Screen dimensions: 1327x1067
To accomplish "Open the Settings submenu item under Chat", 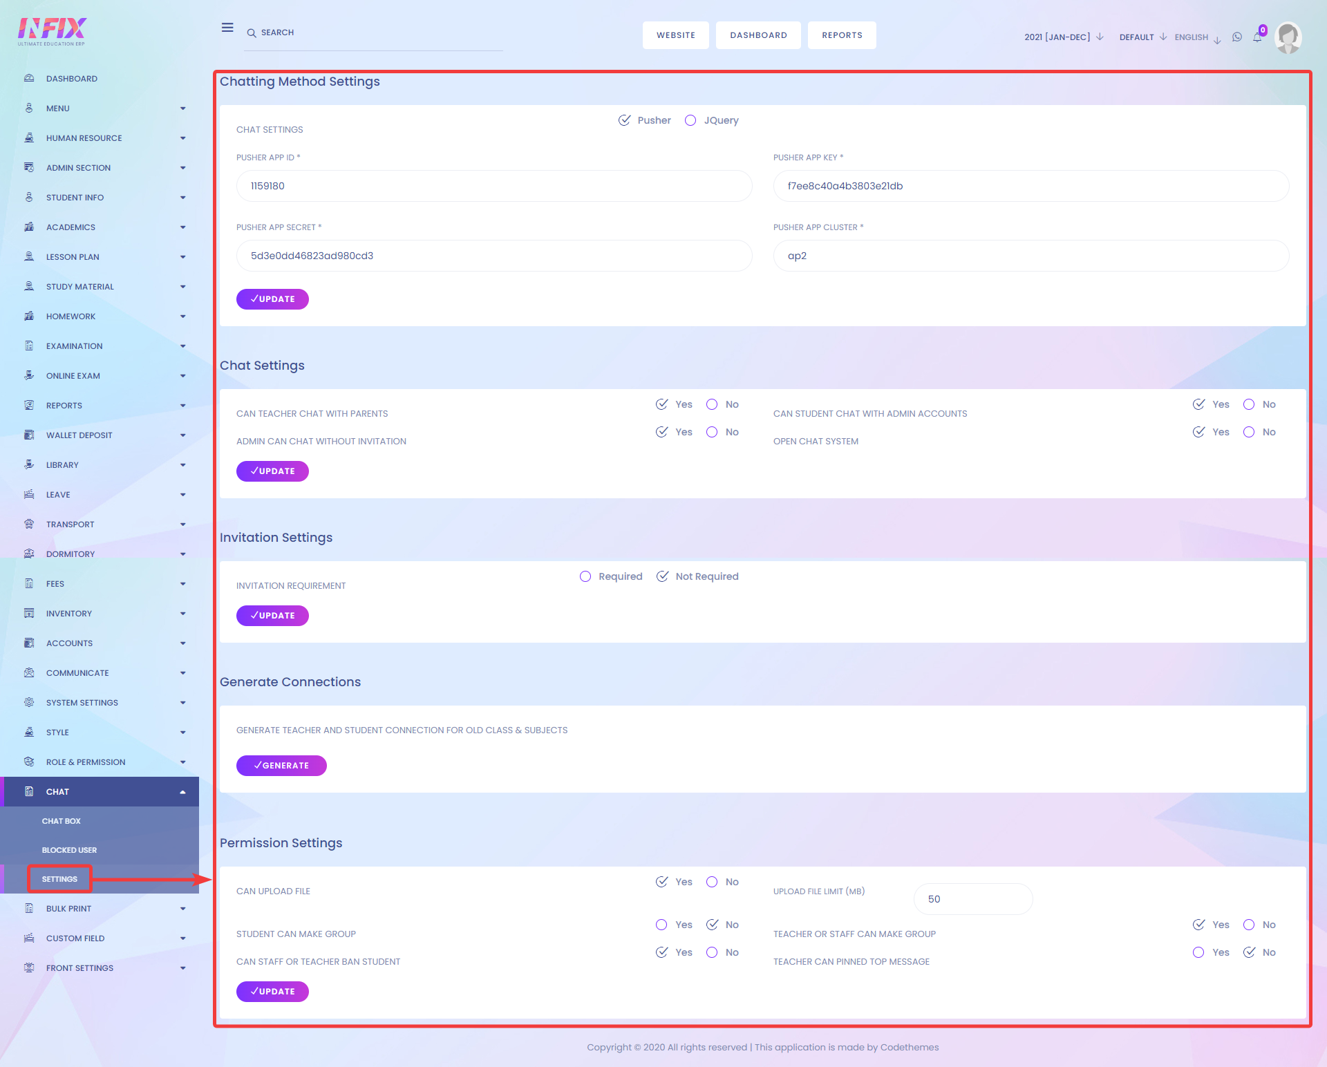I will (59, 879).
